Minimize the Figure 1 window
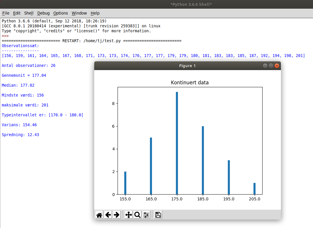Image resolution: width=313 pixels, height=228 pixels. pyautogui.click(x=265, y=66)
